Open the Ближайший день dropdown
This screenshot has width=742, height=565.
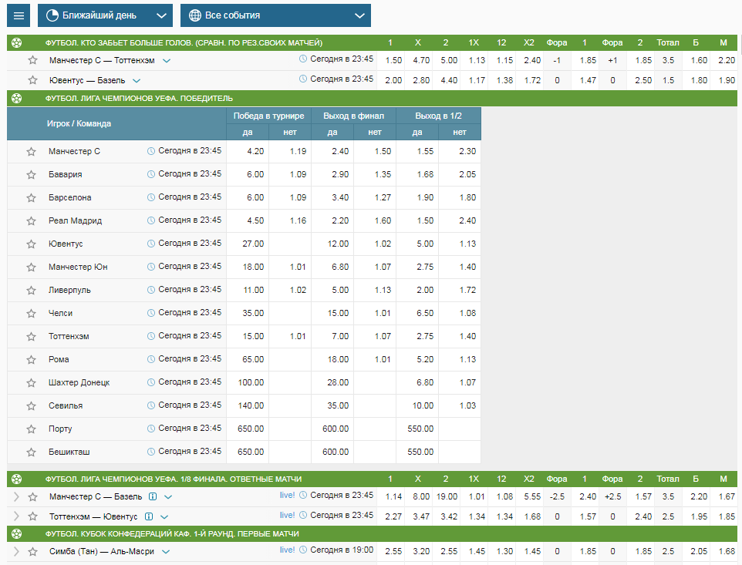coord(105,15)
